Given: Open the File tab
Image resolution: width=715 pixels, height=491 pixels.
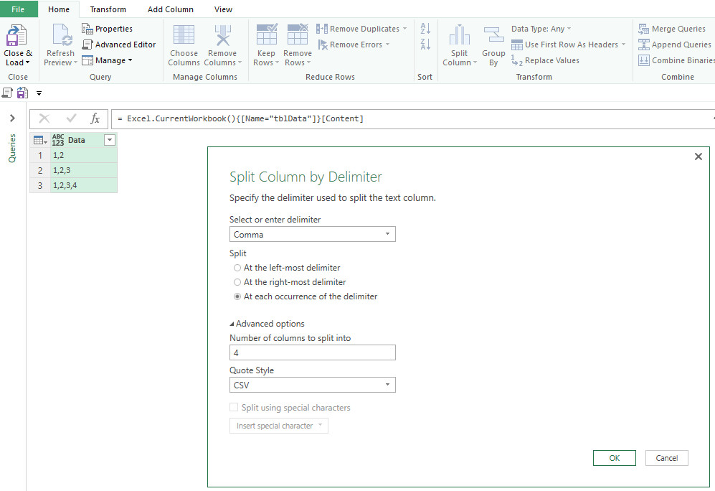Looking at the screenshot, I should (18, 9).
